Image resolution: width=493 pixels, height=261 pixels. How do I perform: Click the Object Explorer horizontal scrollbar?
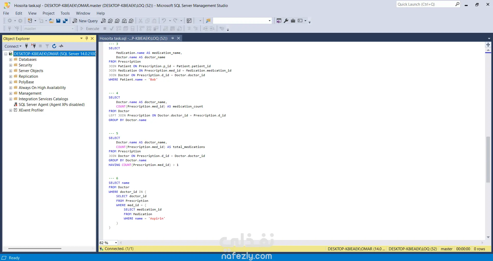pyautogui.click(x=35, y=248)
